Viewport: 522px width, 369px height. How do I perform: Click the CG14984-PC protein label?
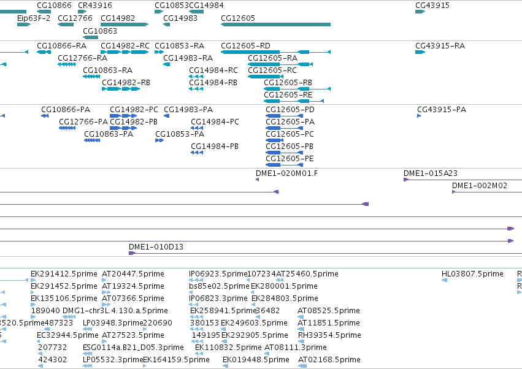(x=215, y=122)
